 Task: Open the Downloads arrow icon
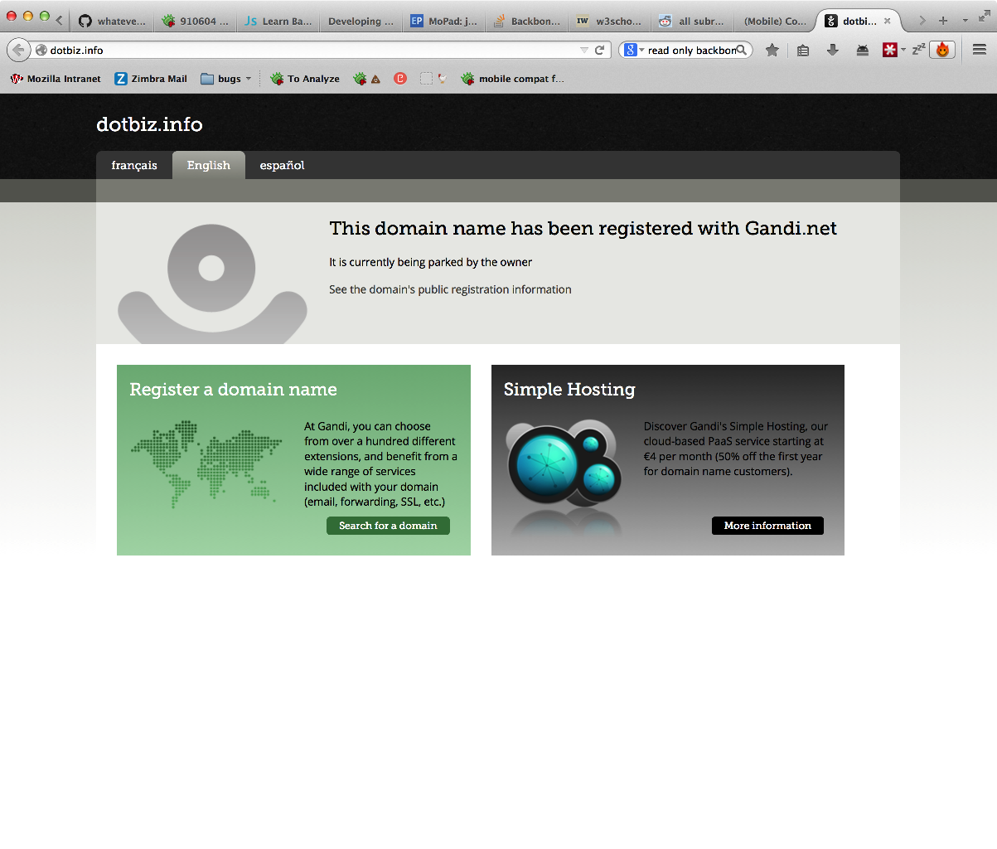pyautogui.click(x=833, y=51)
